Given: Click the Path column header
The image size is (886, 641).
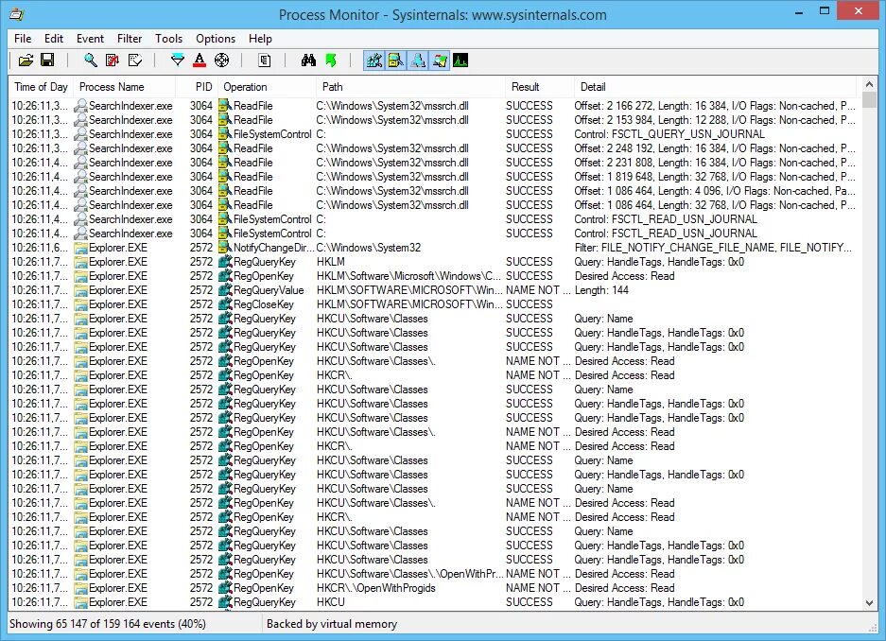Looking at the screenshot, I should (x=410, y=87).
